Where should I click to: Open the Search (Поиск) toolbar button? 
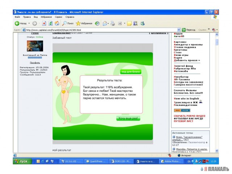(67, 23)
